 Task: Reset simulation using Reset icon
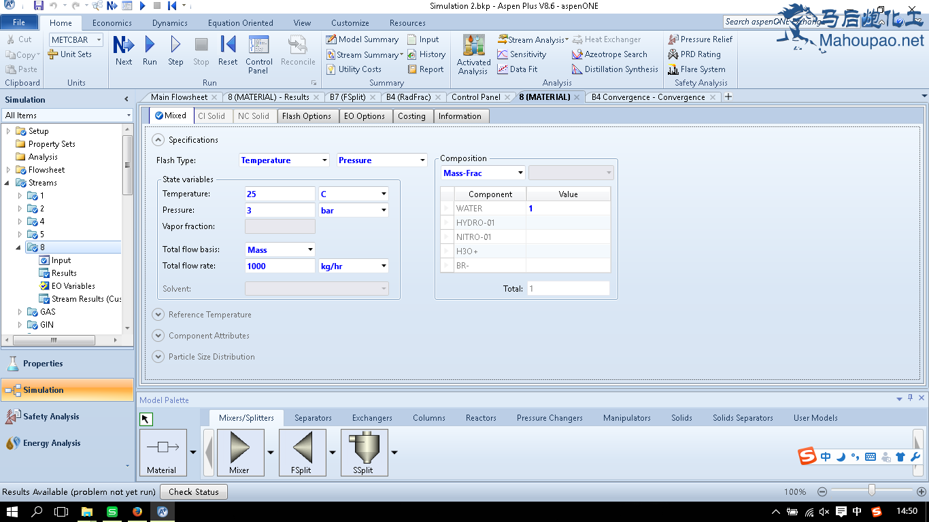coord(228,50)
